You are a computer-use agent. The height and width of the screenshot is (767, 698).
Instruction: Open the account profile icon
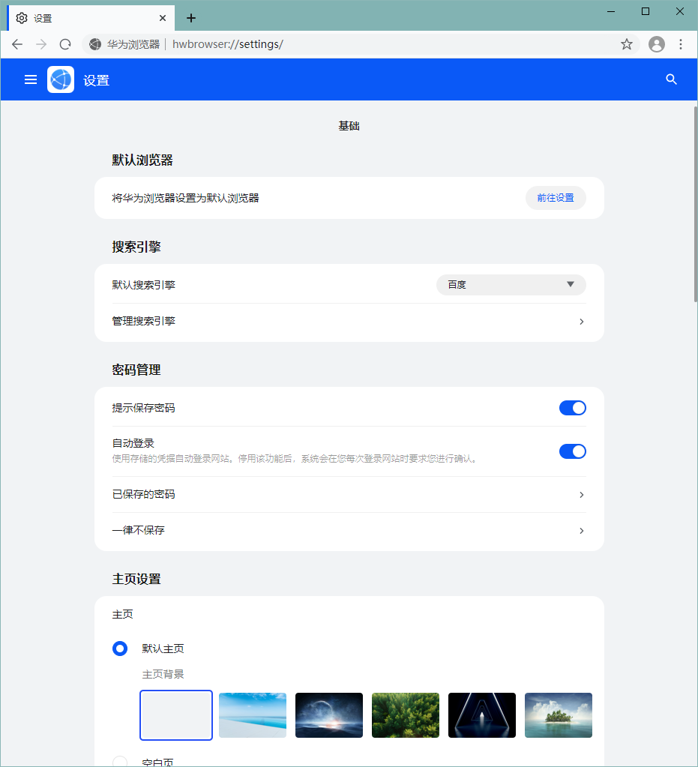pos(657,44)
